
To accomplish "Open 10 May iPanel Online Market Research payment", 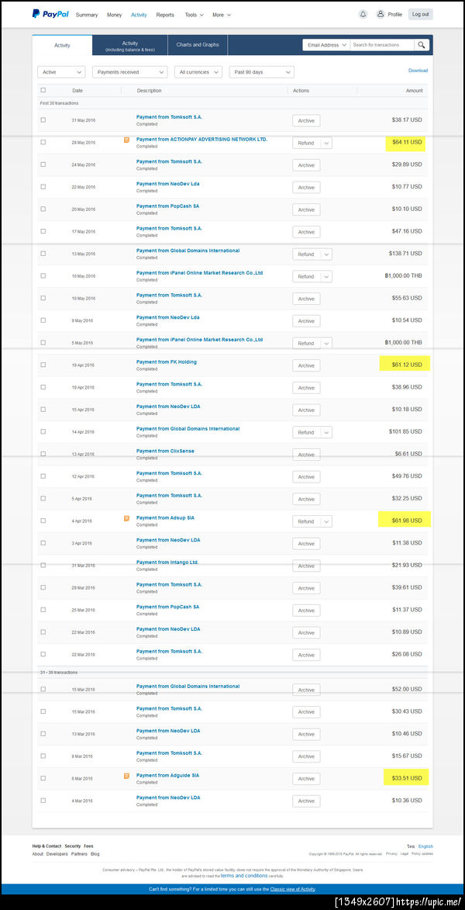I will (199, 273).
